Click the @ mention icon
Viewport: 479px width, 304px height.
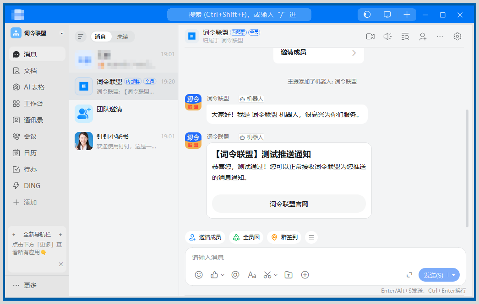click(x=235, y=275)
